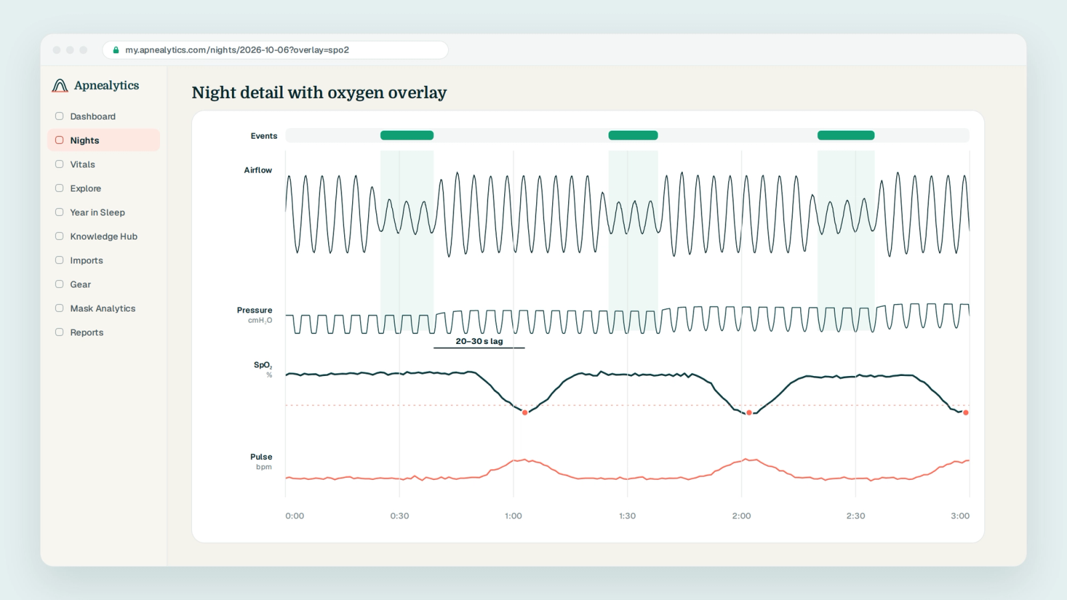Go to Knowledge Hub
The width and height of the screenshot is (1067, 600).
pos(103,236)
